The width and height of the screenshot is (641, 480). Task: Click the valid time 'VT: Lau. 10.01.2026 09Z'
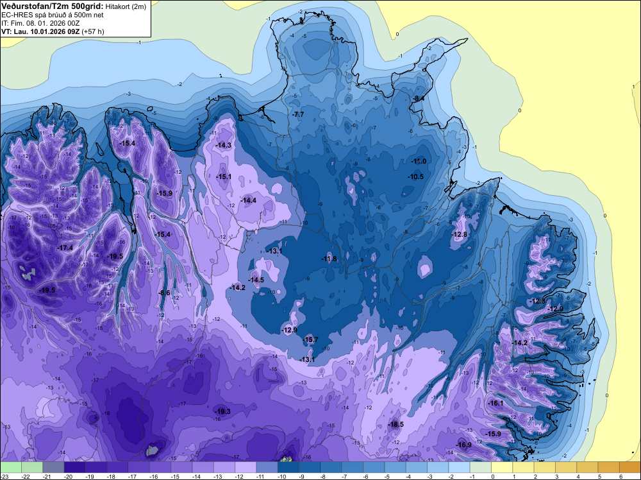pos(40,31)
